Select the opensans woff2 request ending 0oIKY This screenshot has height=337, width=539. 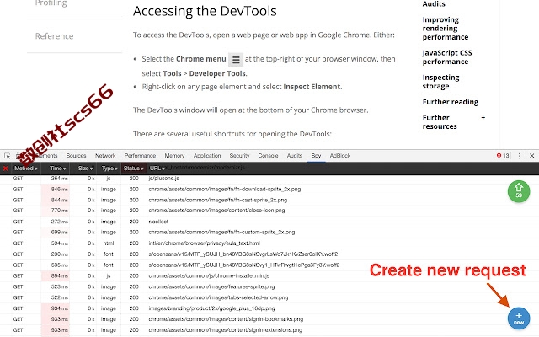269,254
